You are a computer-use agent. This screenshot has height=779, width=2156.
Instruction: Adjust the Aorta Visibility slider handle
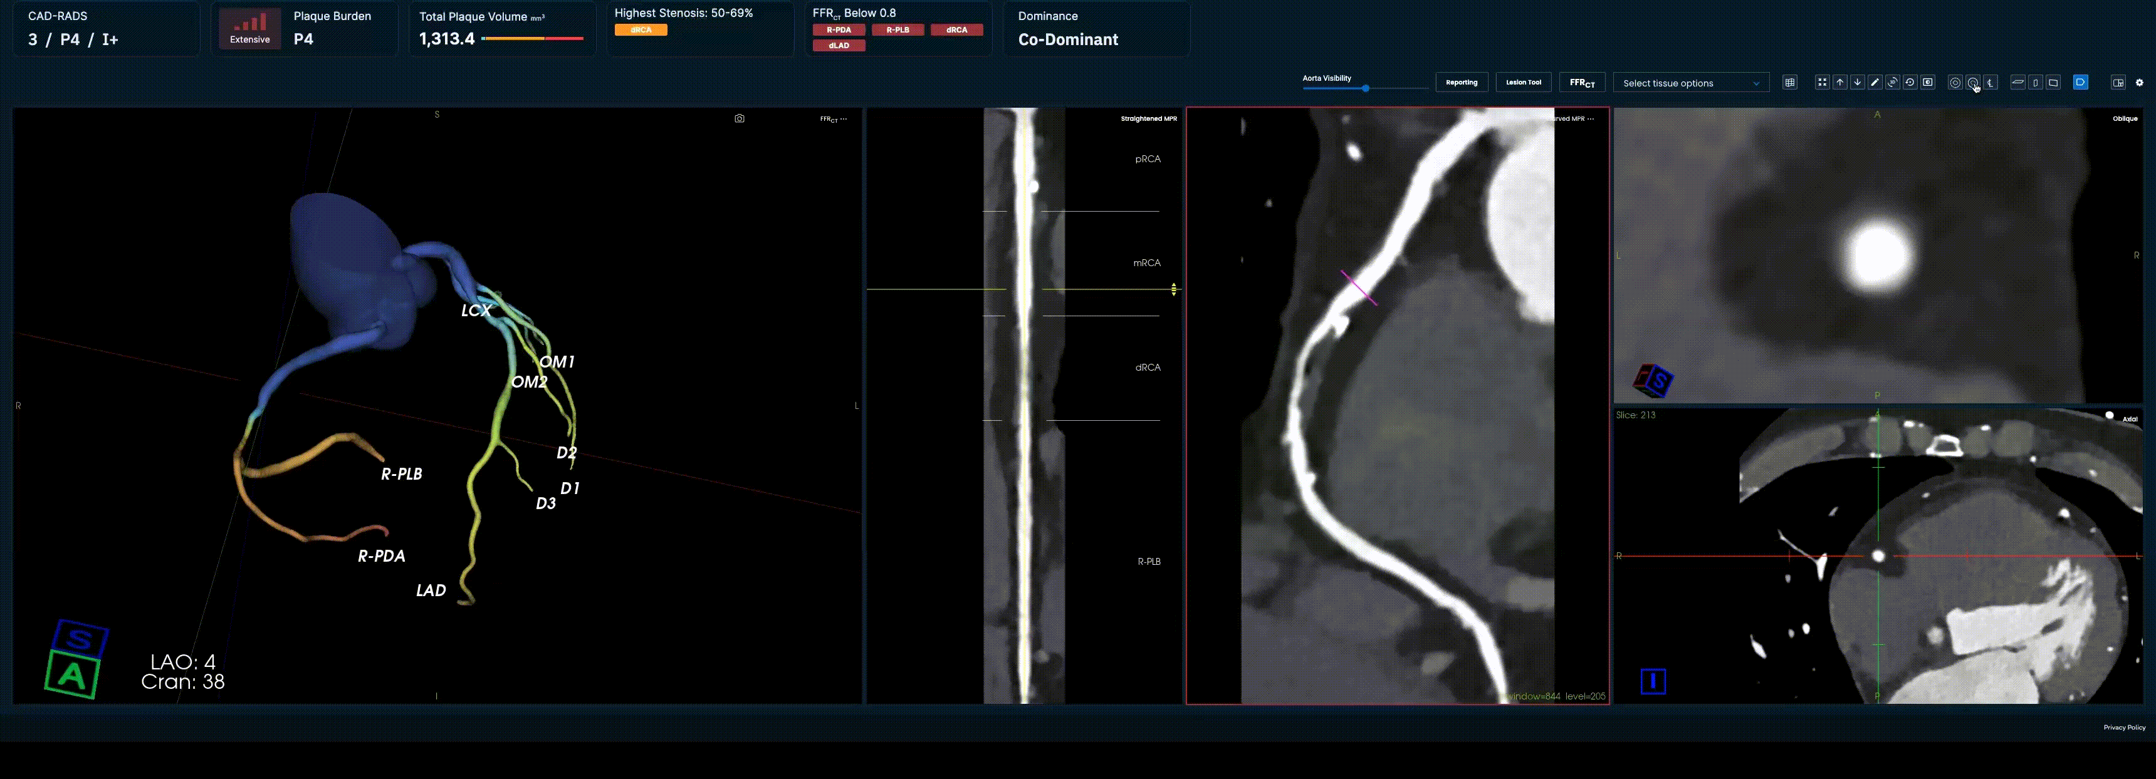(x=1365, y=88)
